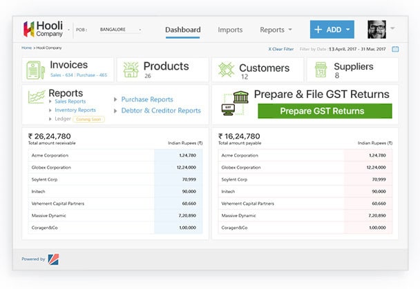Select Vehement Capital Partners in receivable table
Viewport: 420px width, 289px height.
[115, 203]
